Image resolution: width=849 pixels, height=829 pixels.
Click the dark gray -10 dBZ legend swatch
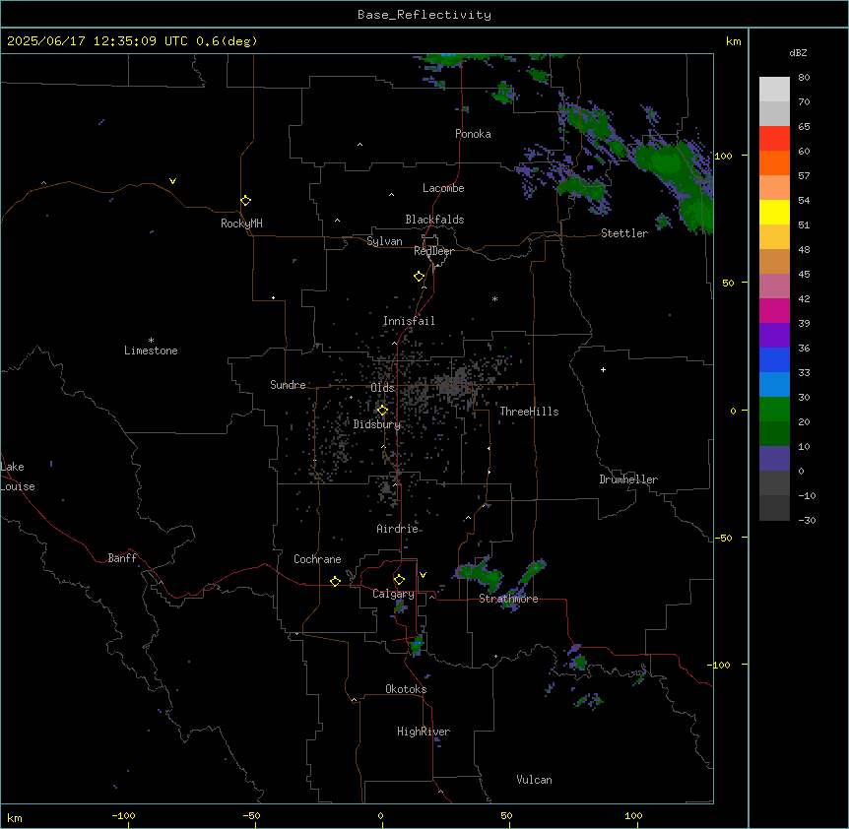(774, 508)
